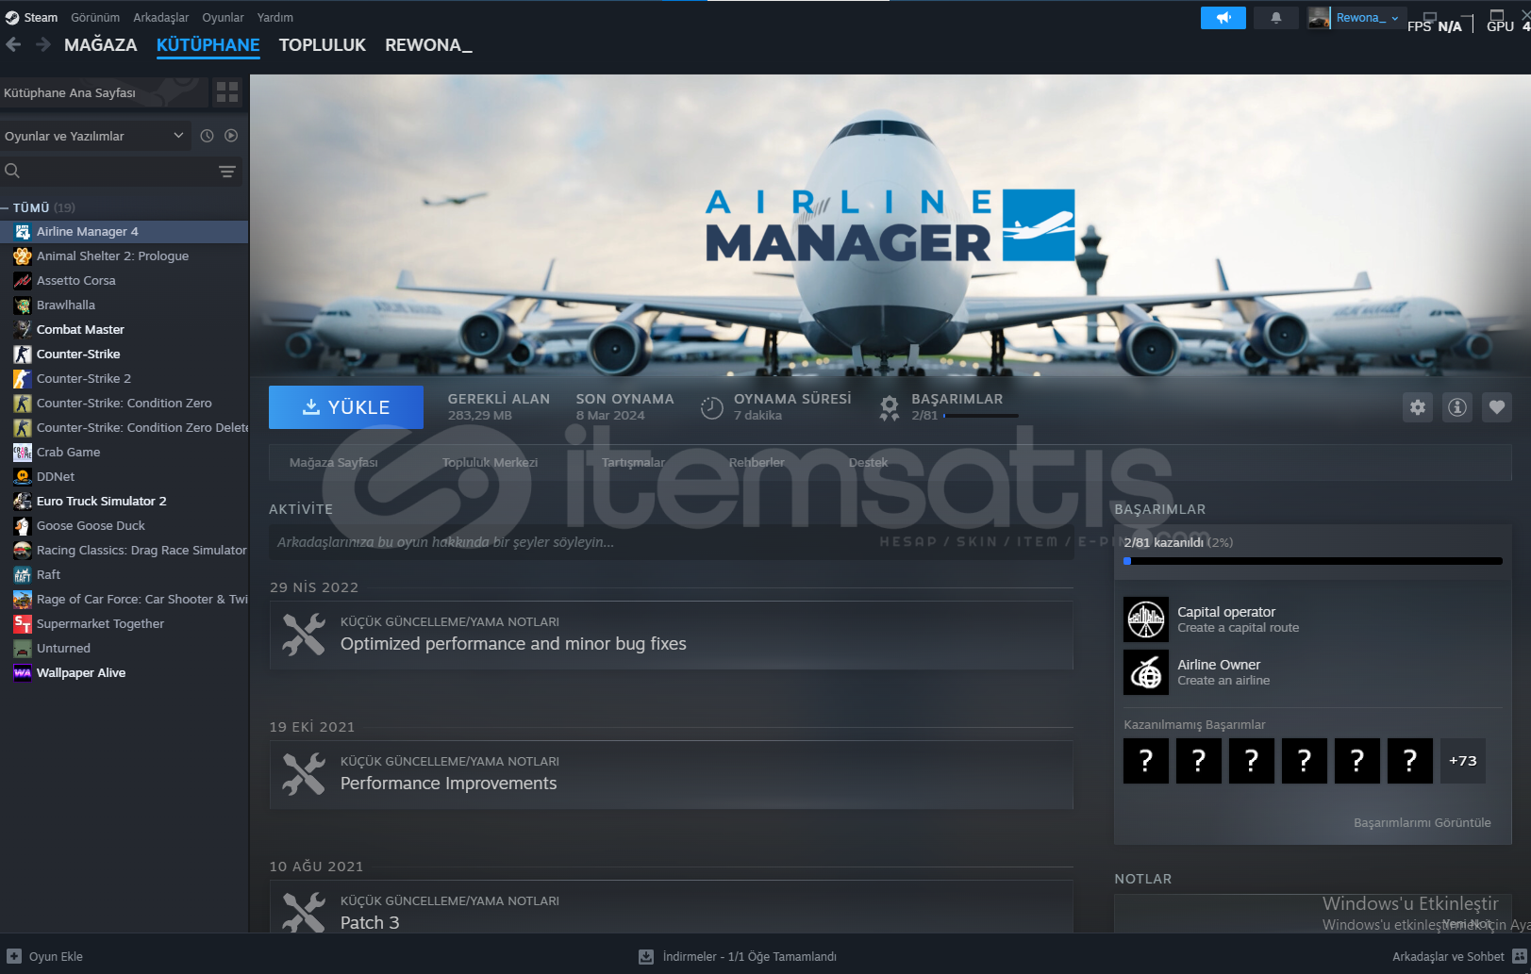Click Kütüphane Ana Sayfası button

coord(104,92)
